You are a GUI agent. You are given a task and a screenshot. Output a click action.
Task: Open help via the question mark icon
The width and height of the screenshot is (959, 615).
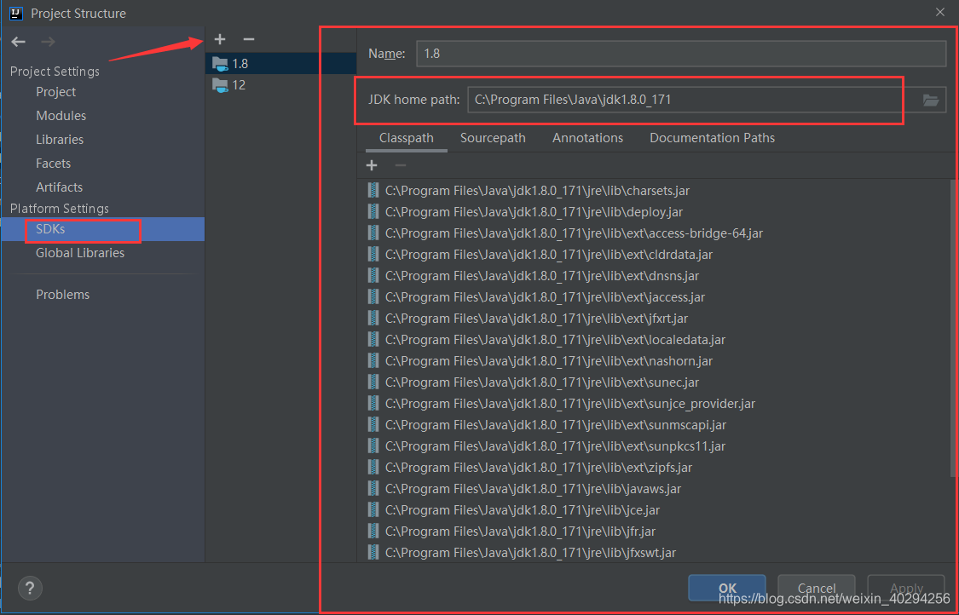pos(30,588)
